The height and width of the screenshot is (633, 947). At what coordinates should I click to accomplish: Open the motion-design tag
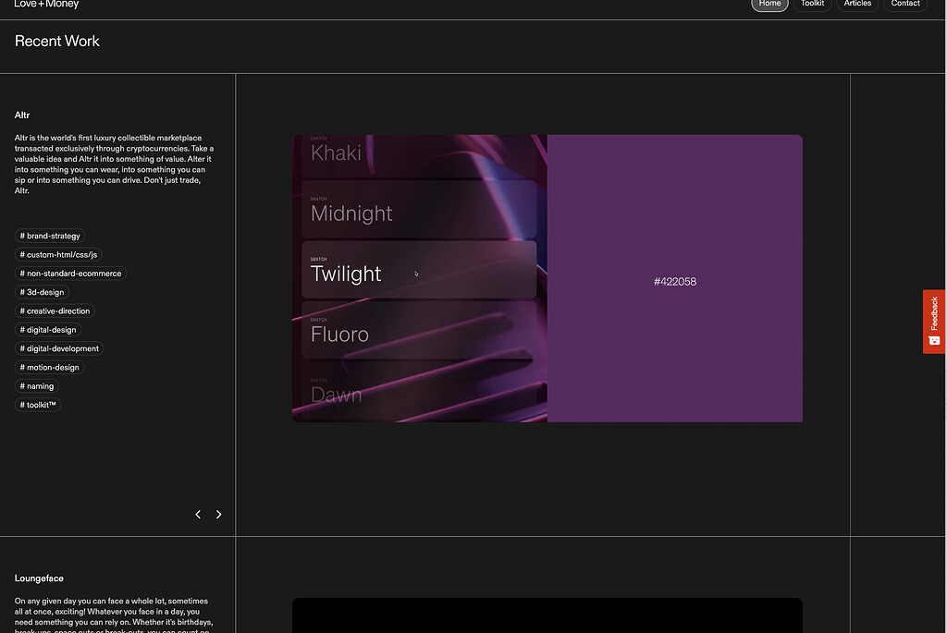50,367
